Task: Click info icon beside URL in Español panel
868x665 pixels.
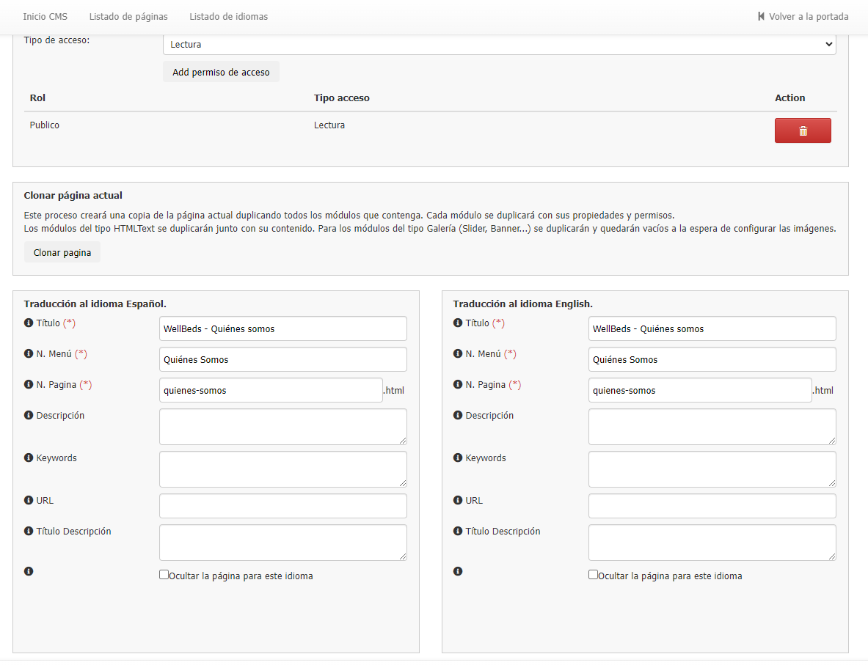Action: click(x=29, y=500)
